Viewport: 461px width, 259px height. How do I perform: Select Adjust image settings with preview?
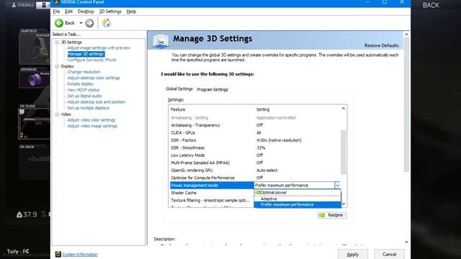coord(99,48)
